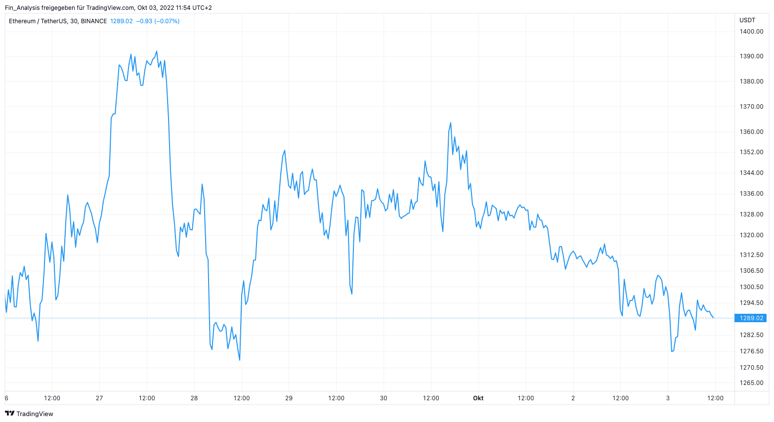Click the date label 3 on time axis

coord(668,398)
